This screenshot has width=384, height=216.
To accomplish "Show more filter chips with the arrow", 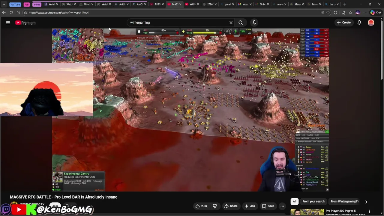I will tap(366, 202).
